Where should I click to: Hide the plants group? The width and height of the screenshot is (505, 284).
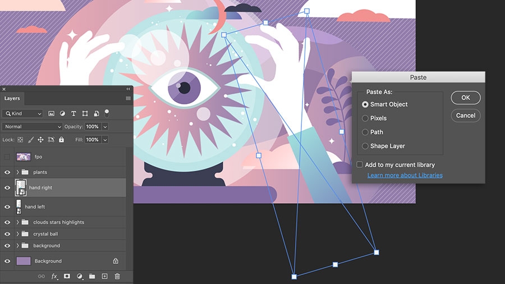[x=7, y=172]
